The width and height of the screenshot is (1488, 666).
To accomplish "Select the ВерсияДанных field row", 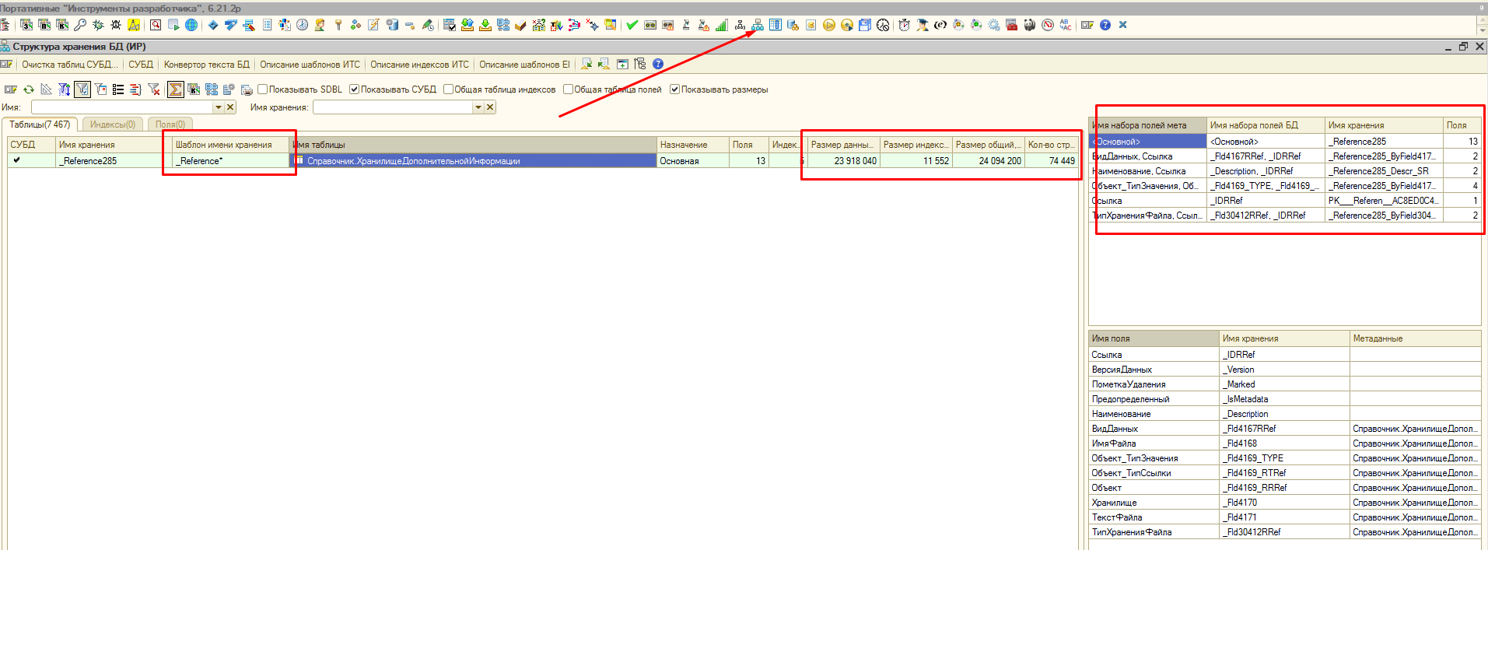I will (x=1284, y=370).
